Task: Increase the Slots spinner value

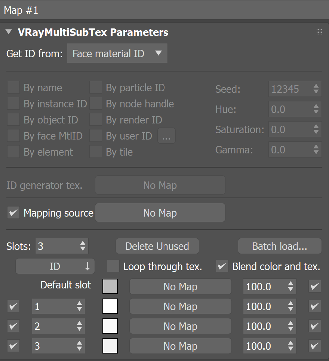Action: point(83,243)
